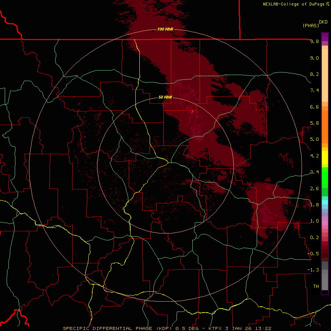Click the [PHAS] legend unit label
The image size is (331, 331).
[311, 25]
